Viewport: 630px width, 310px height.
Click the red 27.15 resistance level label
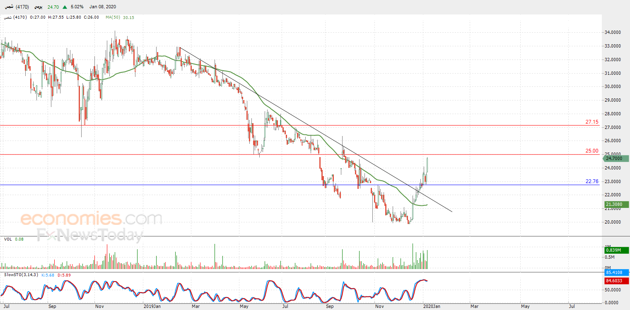592,122
